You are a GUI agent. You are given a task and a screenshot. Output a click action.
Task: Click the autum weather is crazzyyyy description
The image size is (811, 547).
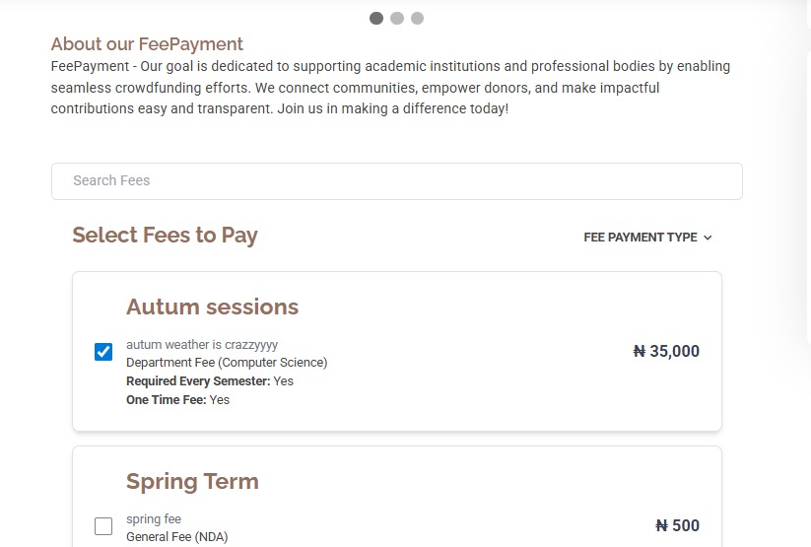[202, 345]
